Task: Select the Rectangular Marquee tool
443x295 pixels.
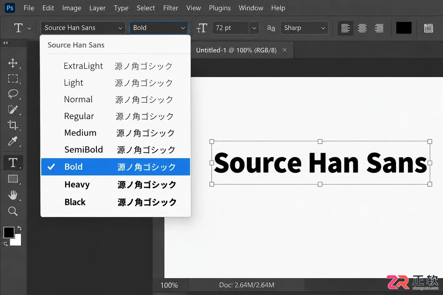Action: 13,78
